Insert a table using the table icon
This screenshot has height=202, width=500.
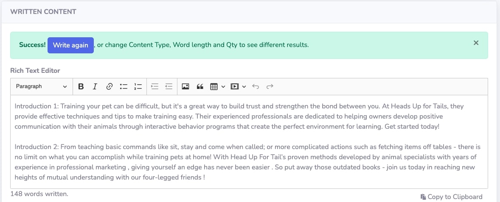(x=213, y=86)
